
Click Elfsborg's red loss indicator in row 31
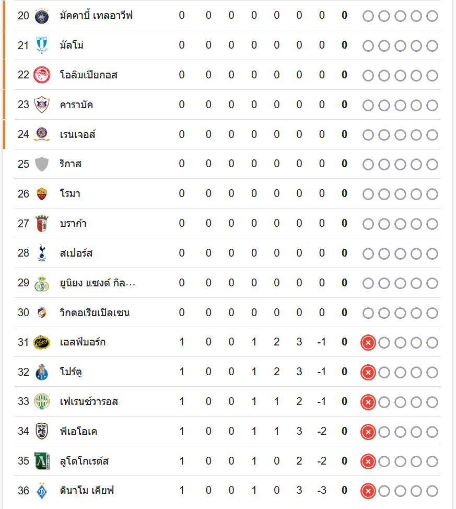pos(368,343)
